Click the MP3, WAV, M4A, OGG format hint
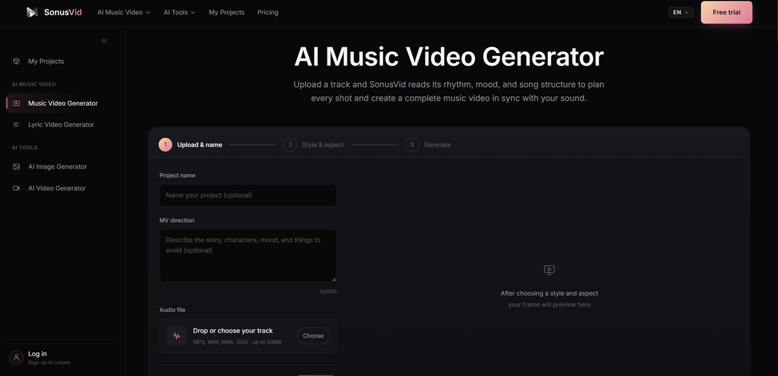The image size is (778, 376). (237, 342)
